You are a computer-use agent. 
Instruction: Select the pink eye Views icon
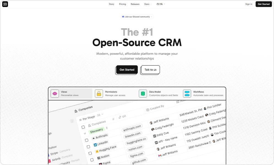[x=55, y=94]
